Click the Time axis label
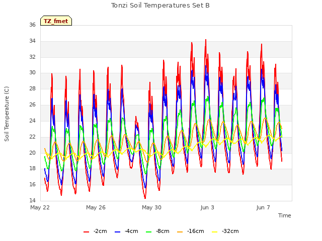The width and height of the screenshot is (322, 241). point(284,215)
